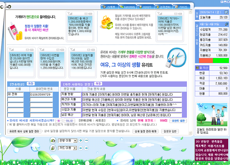Click the 지출 현황 sentence name field
Image resolution: width=230 pixels, height=165 pixels.
(x=71, y=94)
